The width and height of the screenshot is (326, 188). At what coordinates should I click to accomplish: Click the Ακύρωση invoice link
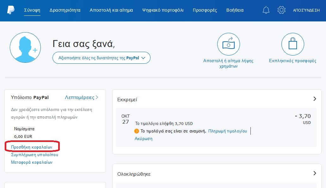tap(144, 138)
